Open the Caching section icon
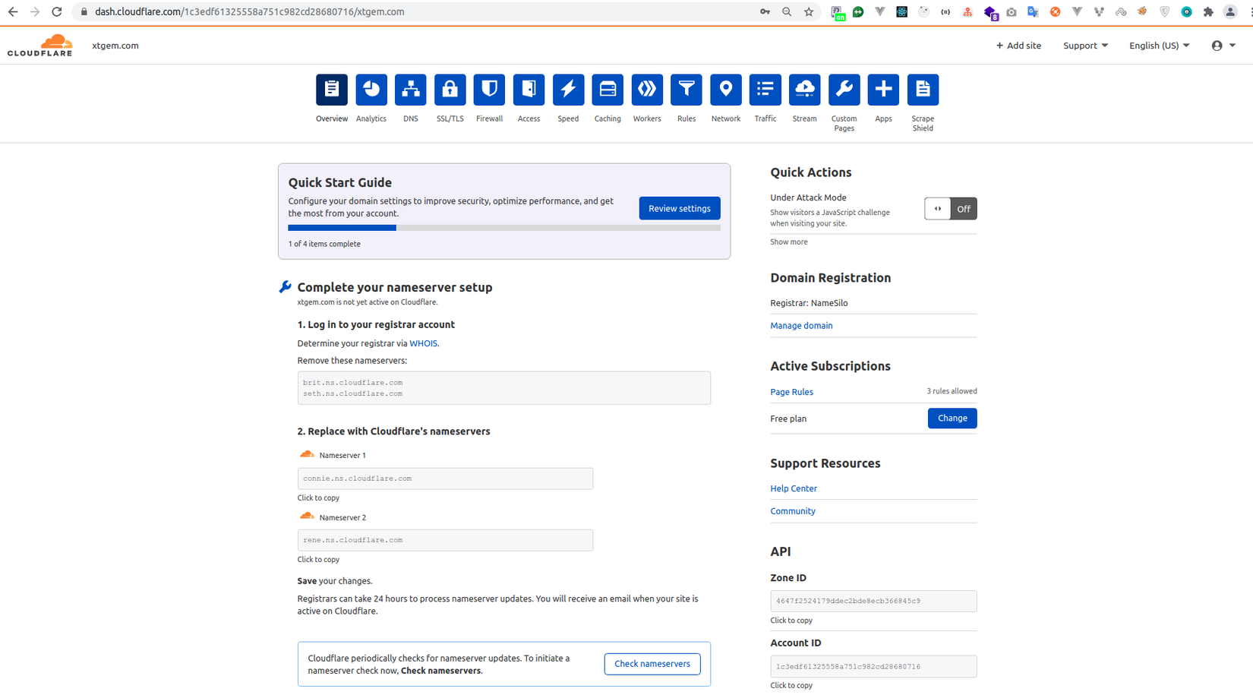Image resolution: width=1253 pixels, height=695 pixels. pyautogui.click(x=608, y=90)
